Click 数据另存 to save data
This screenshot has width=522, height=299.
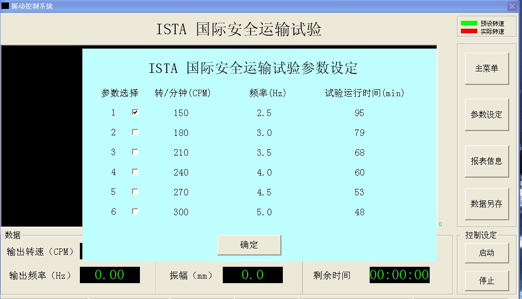click(x=487, y=204)
